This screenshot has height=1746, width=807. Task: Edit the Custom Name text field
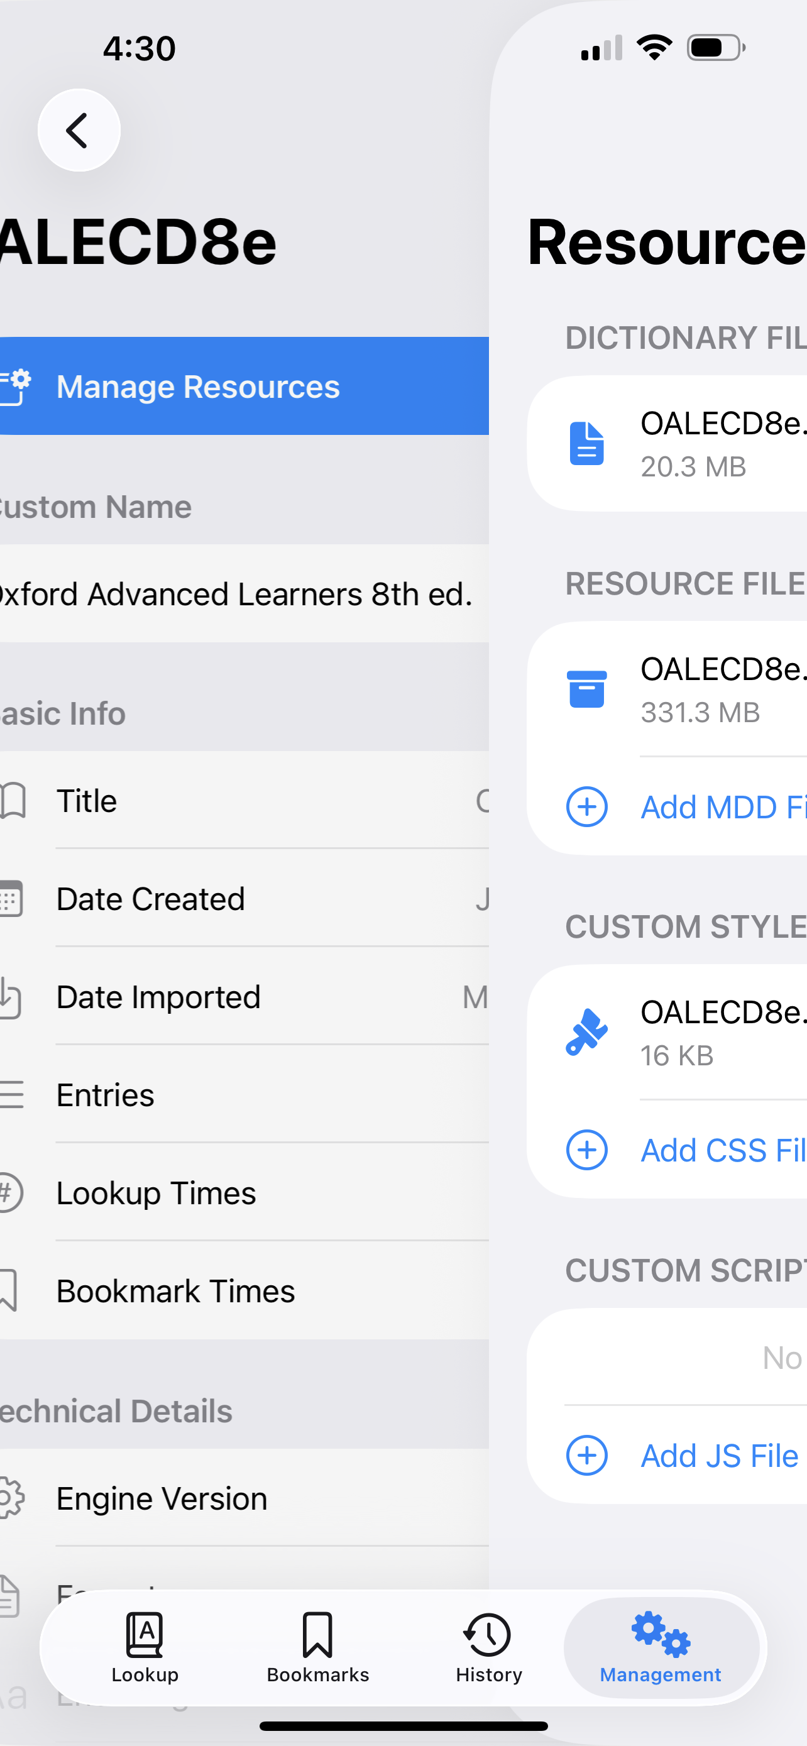click(x=237, y=594)
